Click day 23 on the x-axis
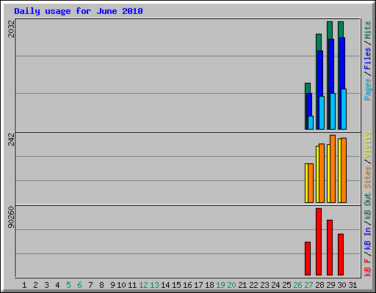This screenshot has height=293, width=376. (264, 285)
